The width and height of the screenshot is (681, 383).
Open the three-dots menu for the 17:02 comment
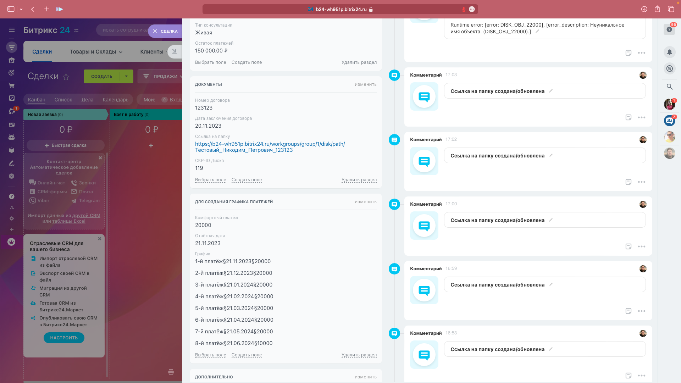pyautogui.click(x=641, y=182)
